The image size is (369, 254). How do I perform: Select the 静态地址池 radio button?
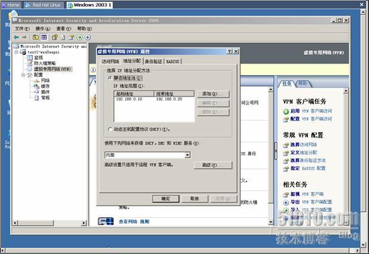pos(110,78)
